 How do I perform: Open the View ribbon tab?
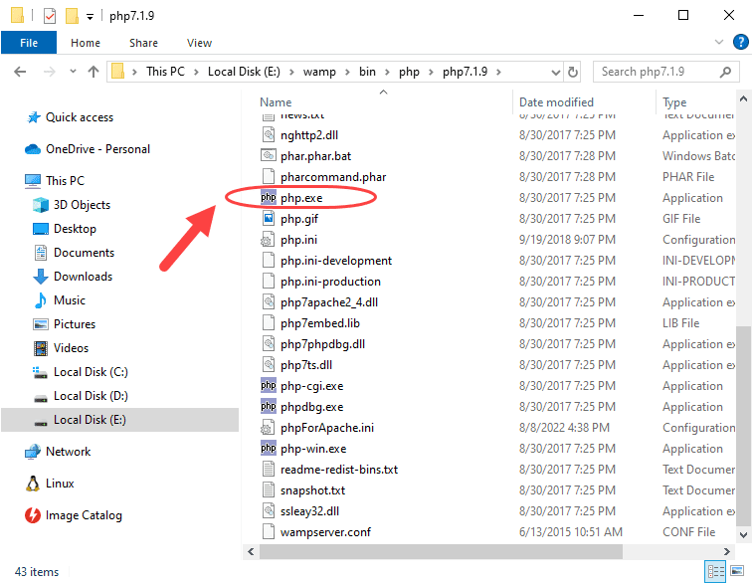click(199, 43)
